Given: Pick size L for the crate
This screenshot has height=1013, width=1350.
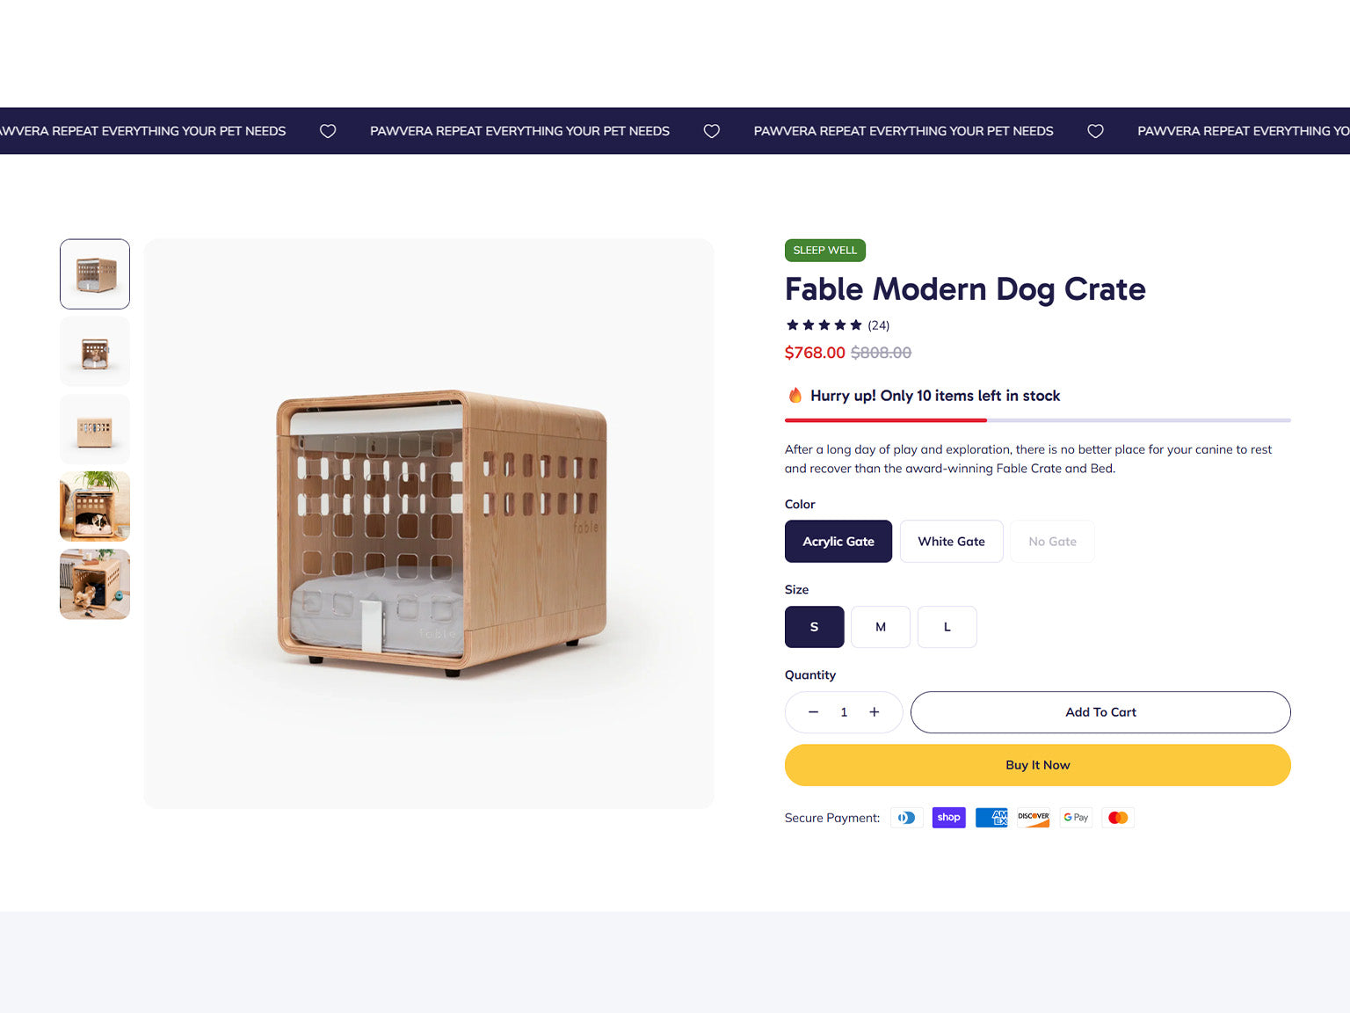Looking at the screenshot, I should pyautogui.click(x=947, y=627).
